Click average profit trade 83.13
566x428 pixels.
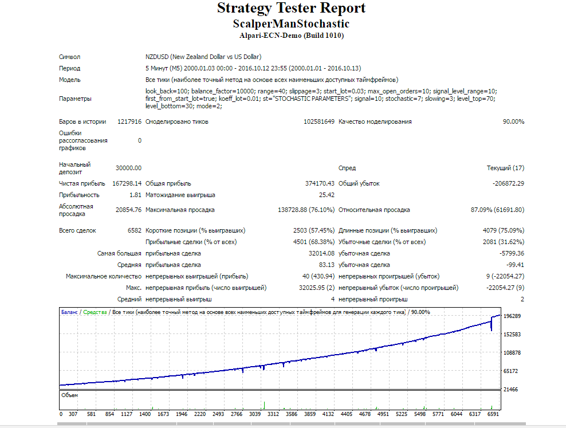click(327, 265)
